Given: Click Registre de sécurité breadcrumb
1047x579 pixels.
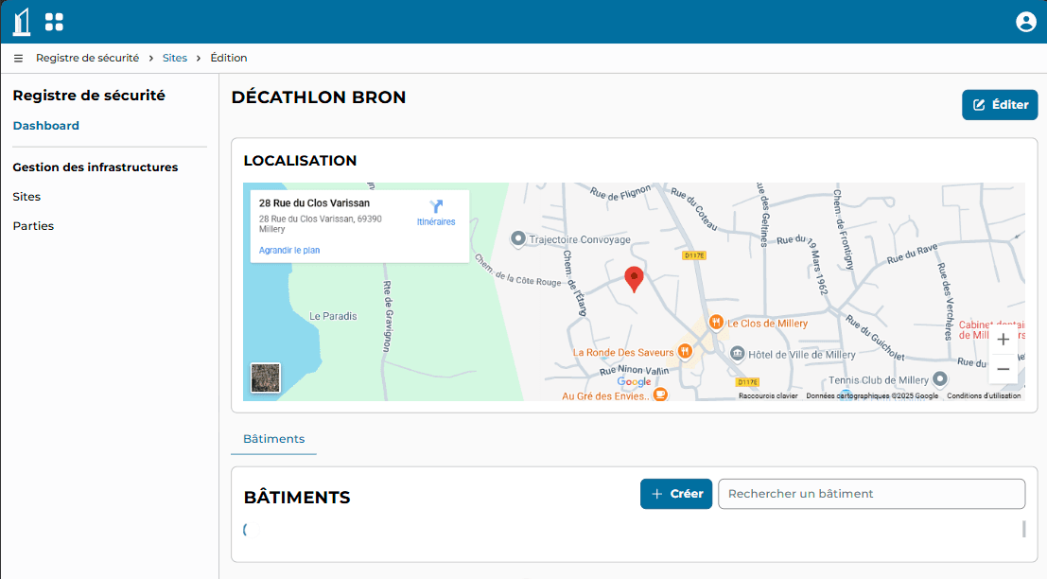Looking at the screenshot, I should [87, 58].
